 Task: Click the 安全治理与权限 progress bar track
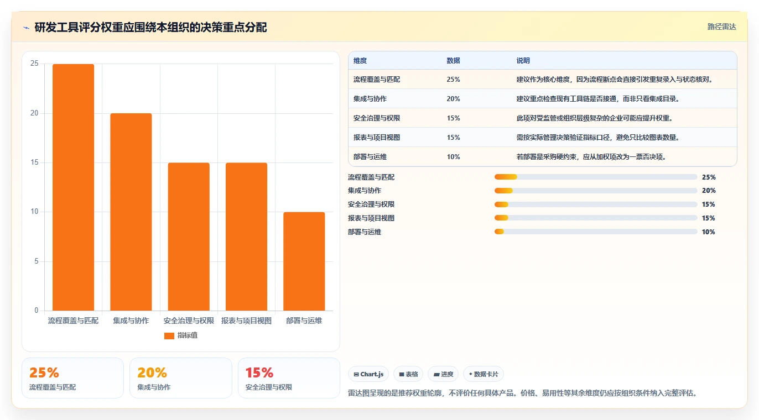pyautogui.click(x=596, y=204)
